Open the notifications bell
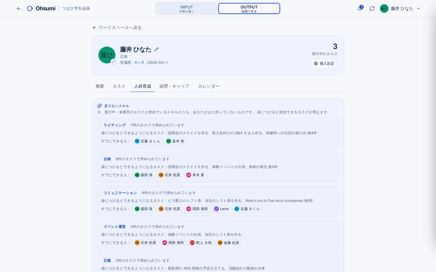The image size is (436, 272). click(360, 8)
